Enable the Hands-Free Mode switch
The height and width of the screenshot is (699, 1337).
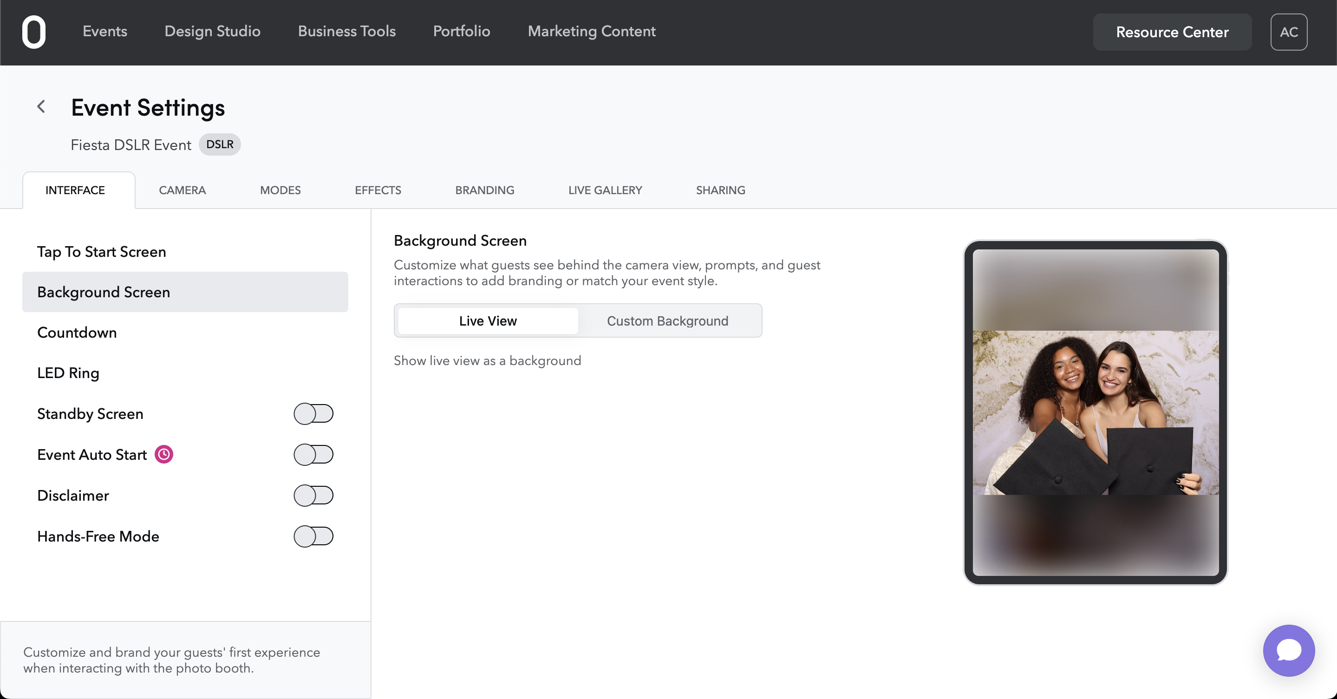click(x=313, y=536)
